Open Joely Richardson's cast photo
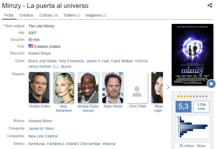This screenshot has height=149, width=217. (64, 88)
